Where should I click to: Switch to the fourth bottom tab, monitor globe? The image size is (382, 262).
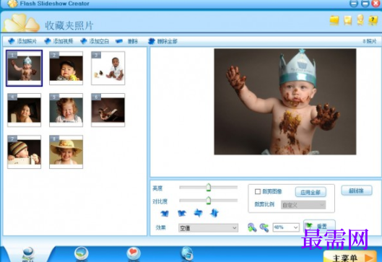tap(187, 253)
